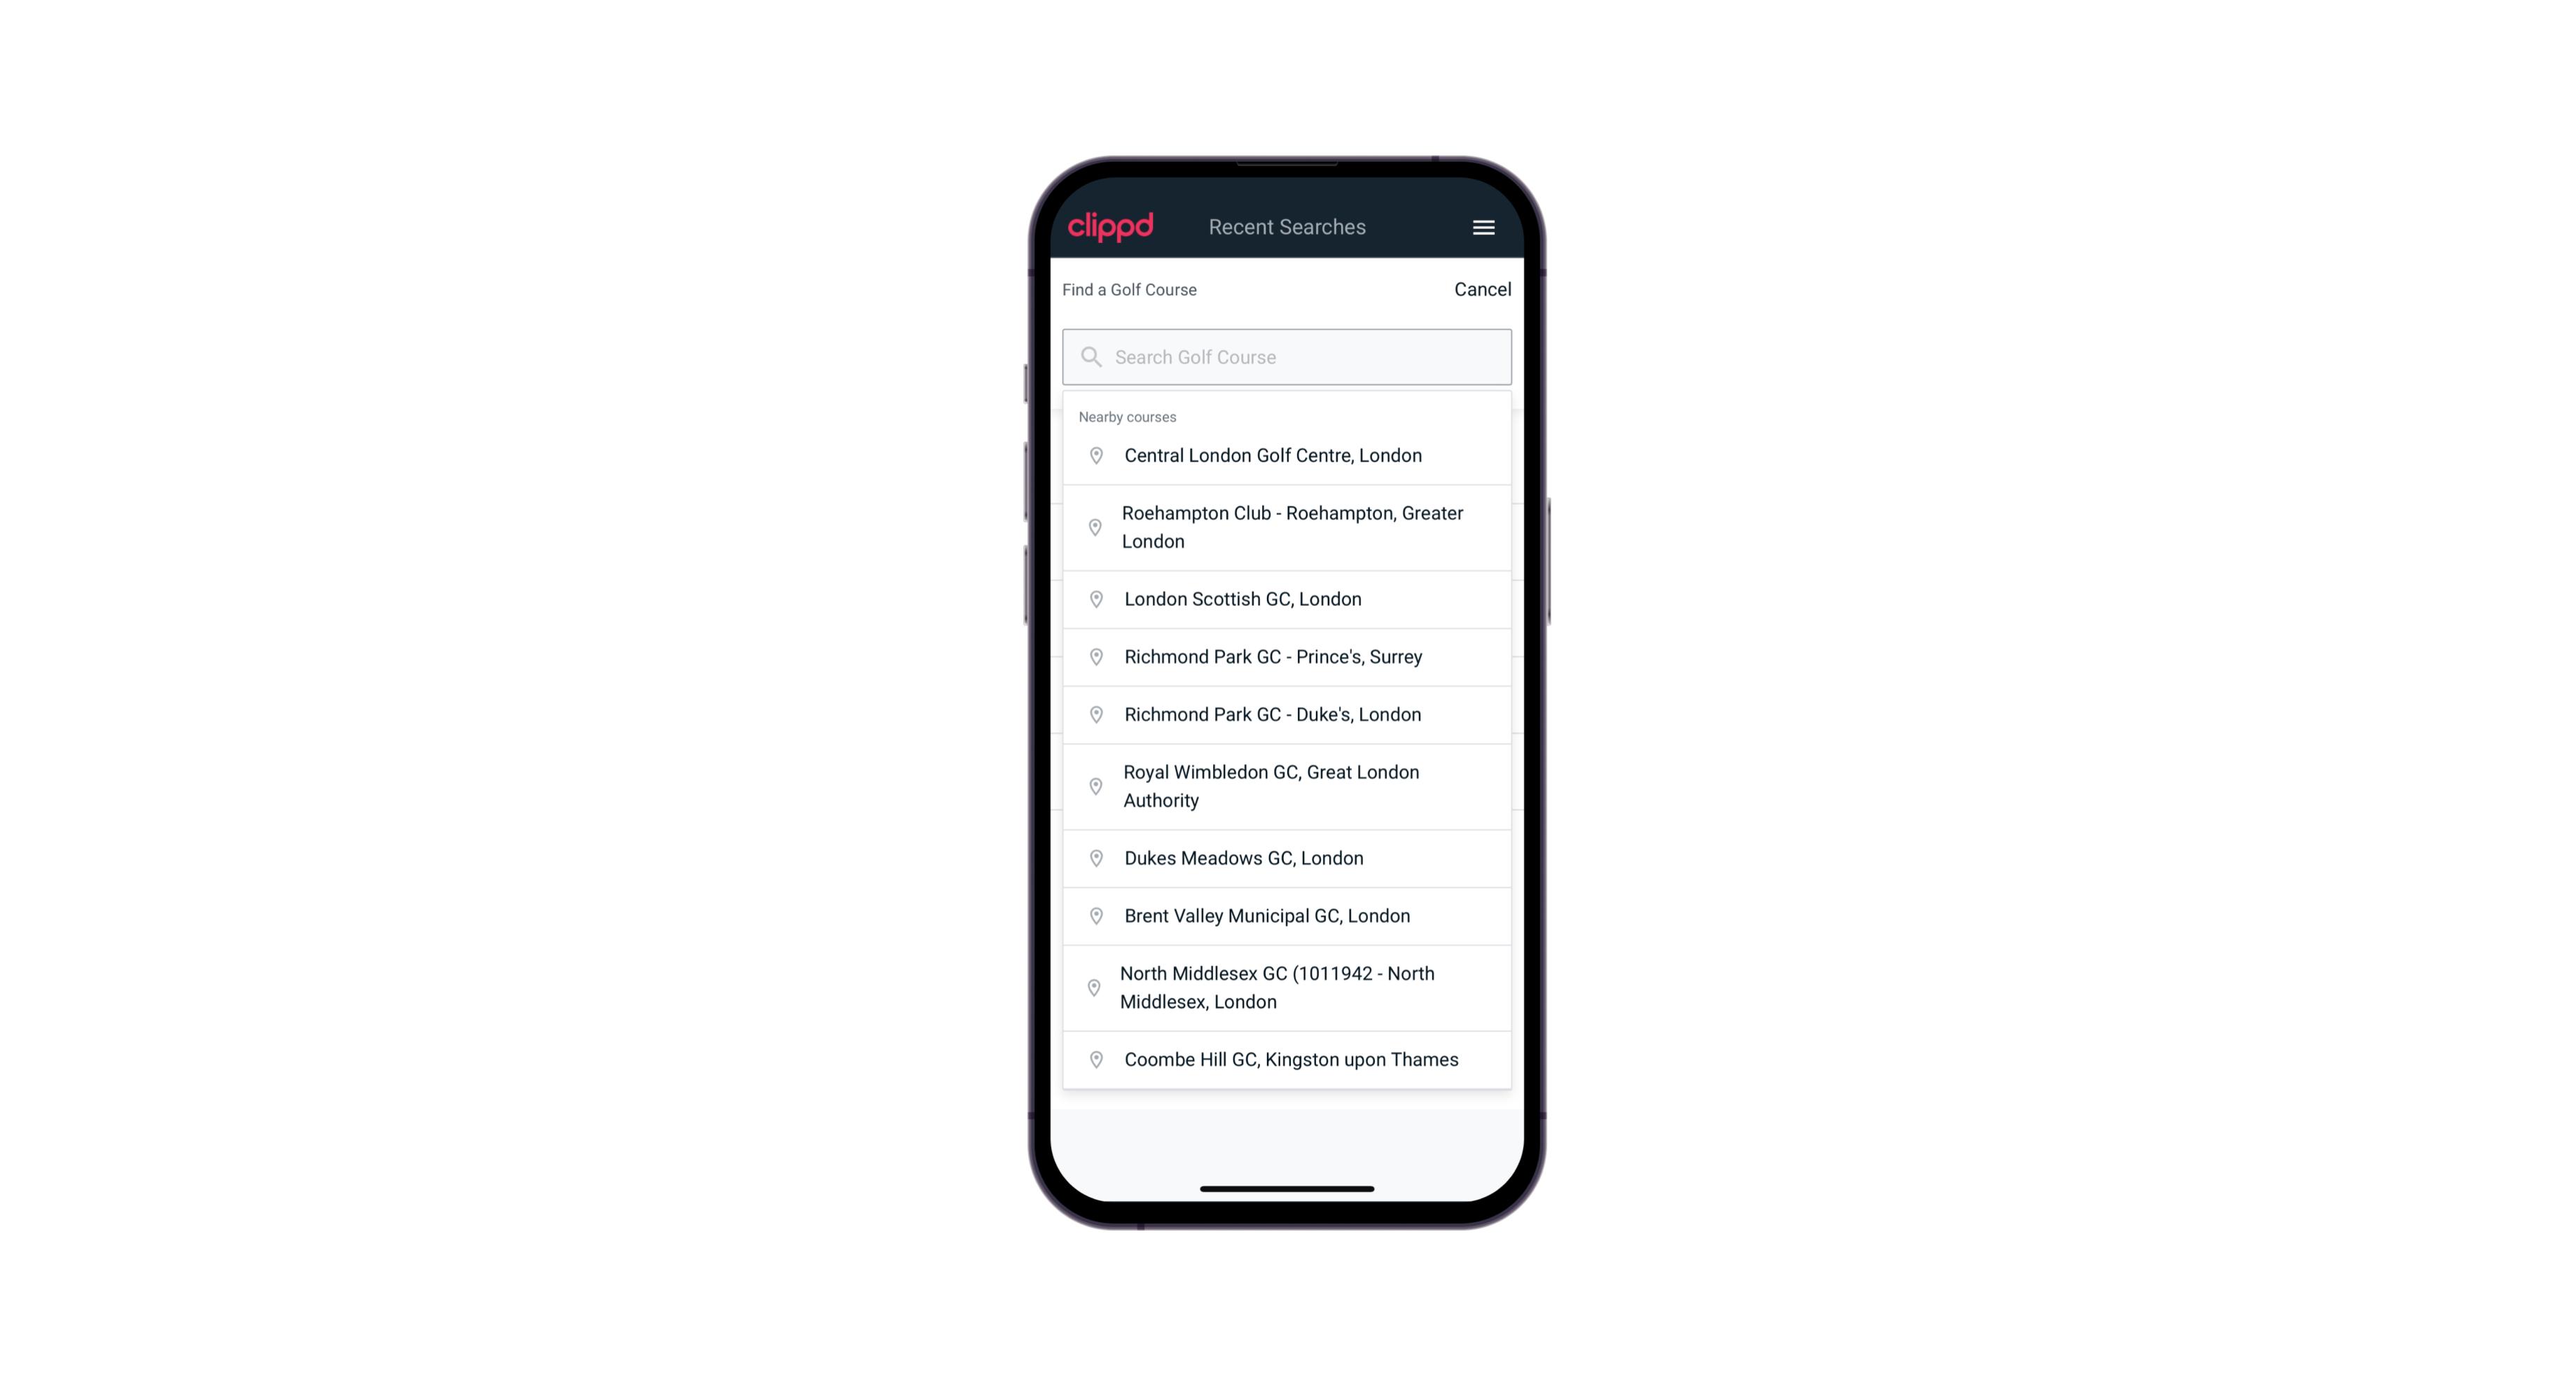Select Dukes Meadows GC London
Viewport: 2576px width, 1386px height.
click(x=1287, y=857)
